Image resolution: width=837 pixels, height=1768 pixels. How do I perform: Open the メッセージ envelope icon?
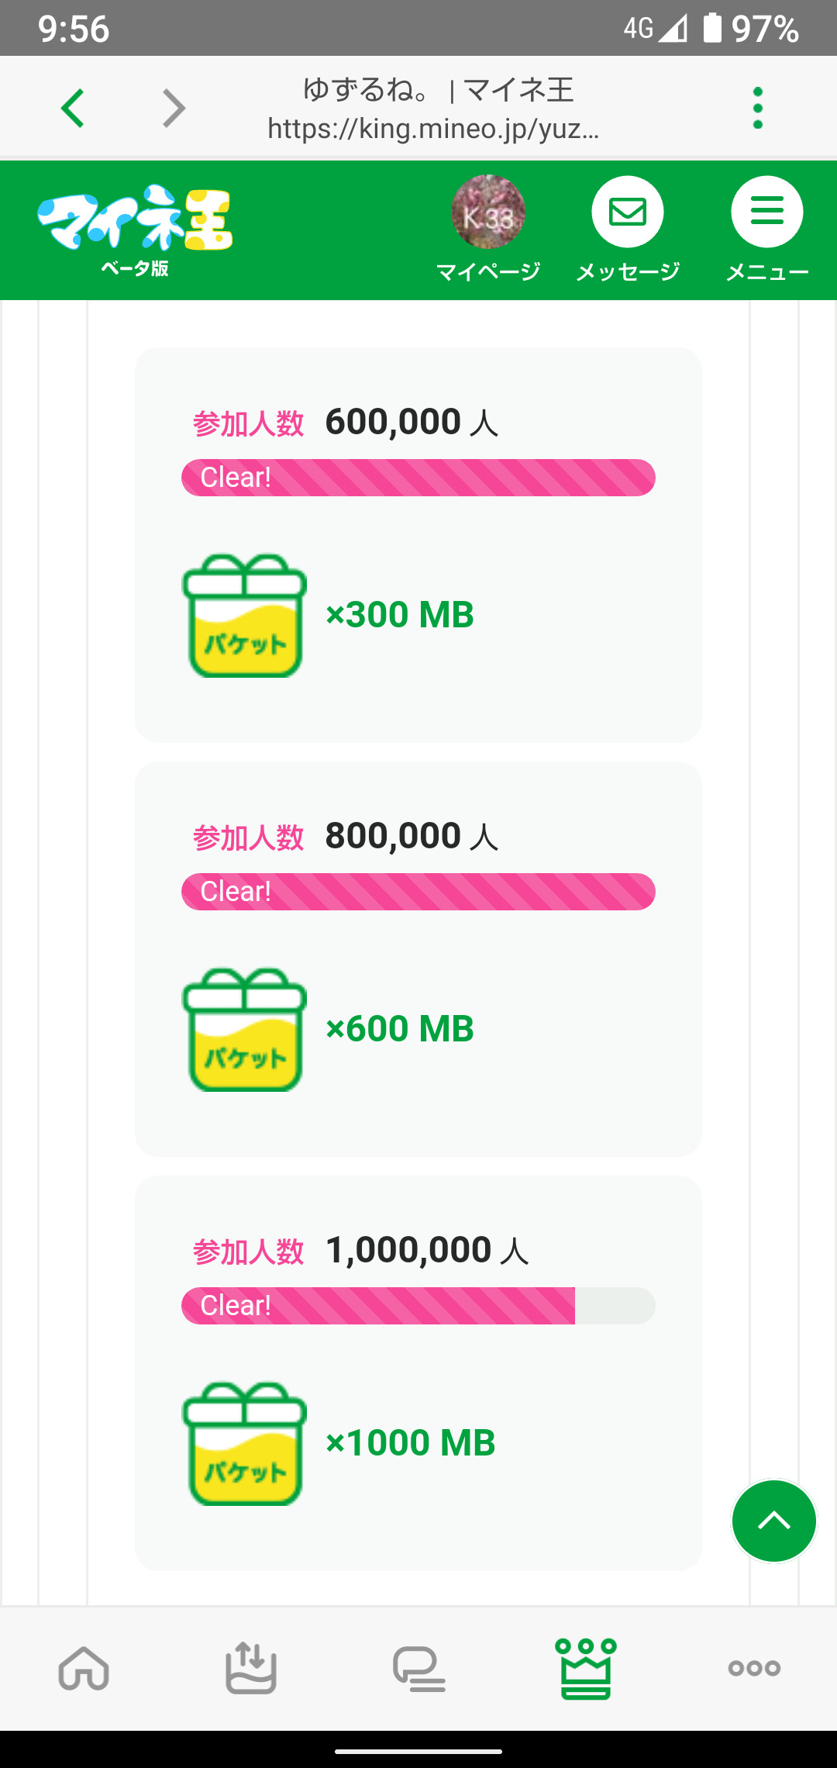tap(628, 212)
